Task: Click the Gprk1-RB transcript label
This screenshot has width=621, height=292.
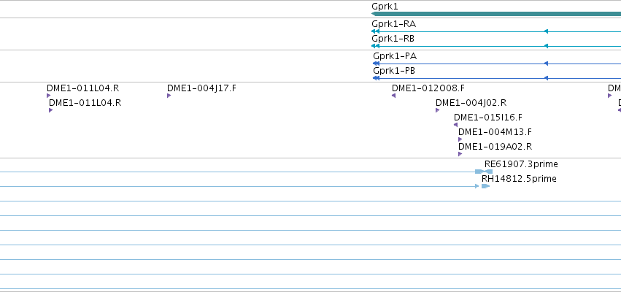Action: pos(393,39)
